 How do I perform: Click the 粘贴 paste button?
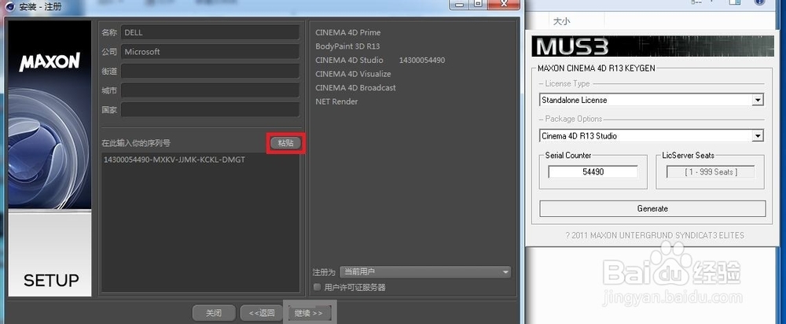coord(286,143)
